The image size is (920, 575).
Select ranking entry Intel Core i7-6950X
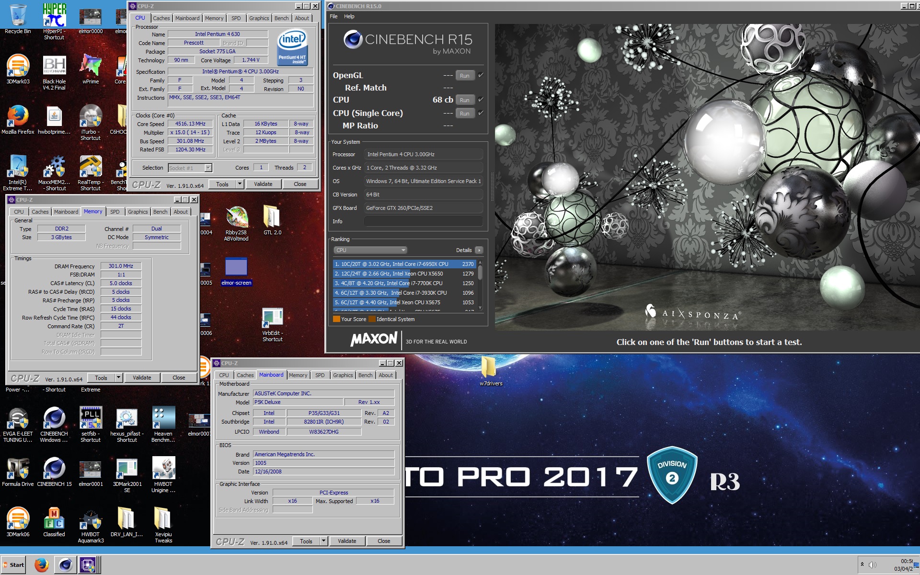404,264
